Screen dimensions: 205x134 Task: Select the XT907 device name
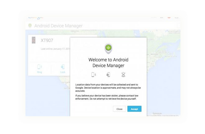pos(47,40)
